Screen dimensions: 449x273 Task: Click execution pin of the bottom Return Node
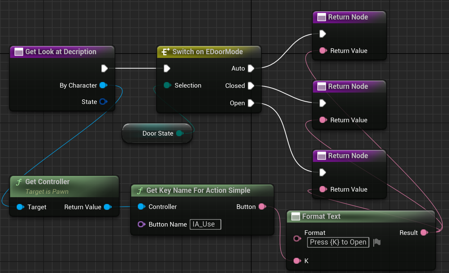coord(323,172)
